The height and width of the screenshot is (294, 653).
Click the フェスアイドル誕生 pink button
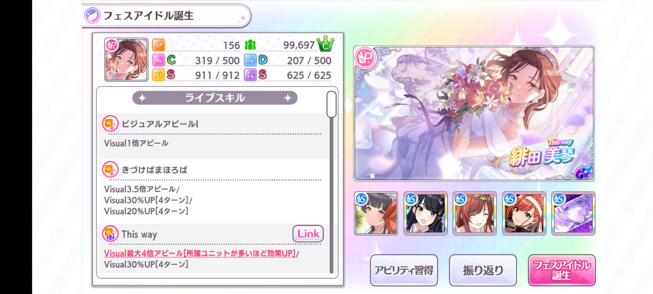point(562,270)
